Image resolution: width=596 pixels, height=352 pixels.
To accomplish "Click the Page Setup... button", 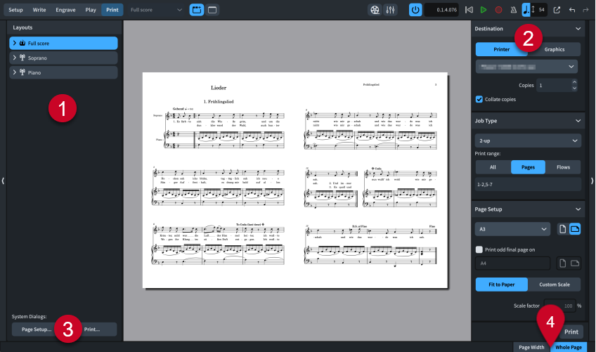I will point(37,329).
